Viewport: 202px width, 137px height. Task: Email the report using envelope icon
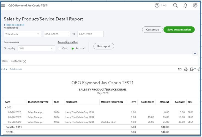coord(180,69)
